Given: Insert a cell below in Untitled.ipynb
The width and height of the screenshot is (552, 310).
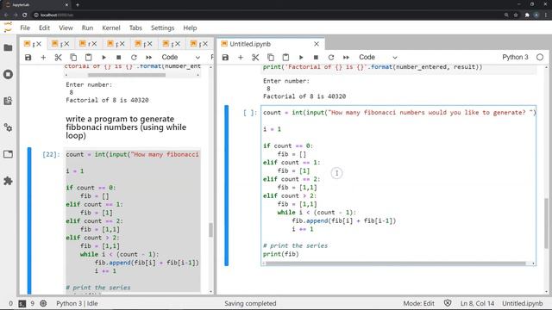Looking at the screenshot, I should click(x=241, y=58).
